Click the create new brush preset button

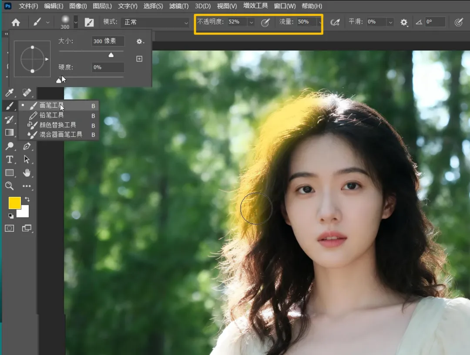(x=139, y=59)
